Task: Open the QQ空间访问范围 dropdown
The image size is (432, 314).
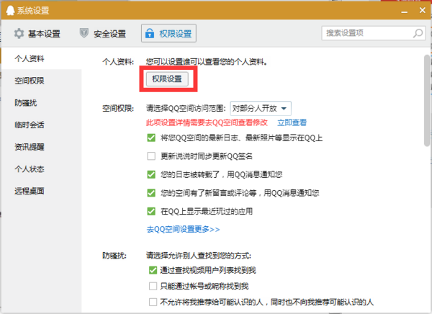Action: coord(261,108)
